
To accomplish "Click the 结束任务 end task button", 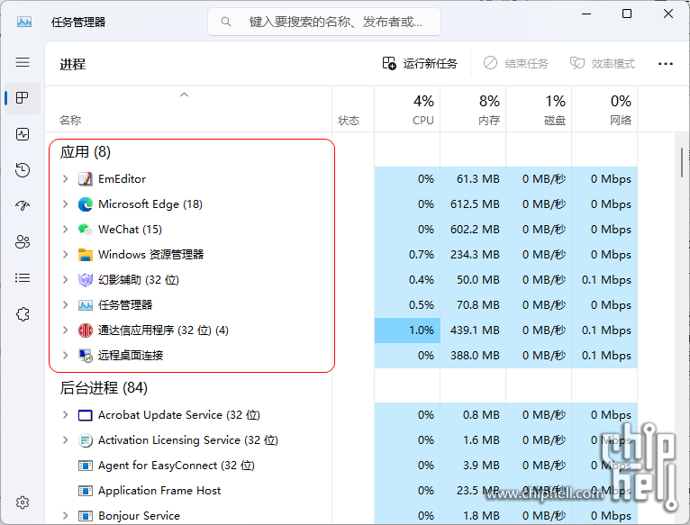I will [516, 64].
